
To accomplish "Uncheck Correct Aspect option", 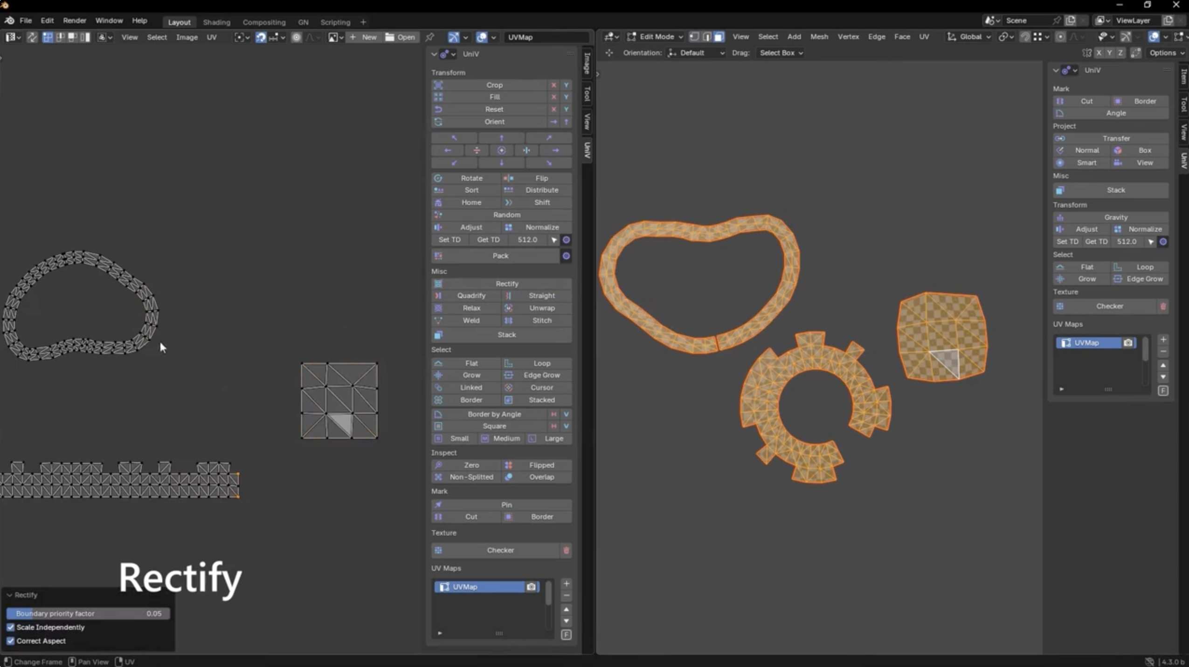I will click(11, 641).
